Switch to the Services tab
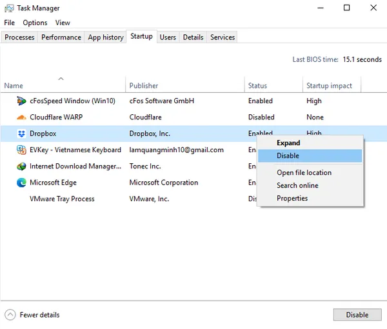The width and height of the screenshot is (387, 329). click(223, 37)
